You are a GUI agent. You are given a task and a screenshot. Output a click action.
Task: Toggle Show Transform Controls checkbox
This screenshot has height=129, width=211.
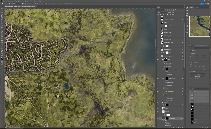(x=22, y=4)
